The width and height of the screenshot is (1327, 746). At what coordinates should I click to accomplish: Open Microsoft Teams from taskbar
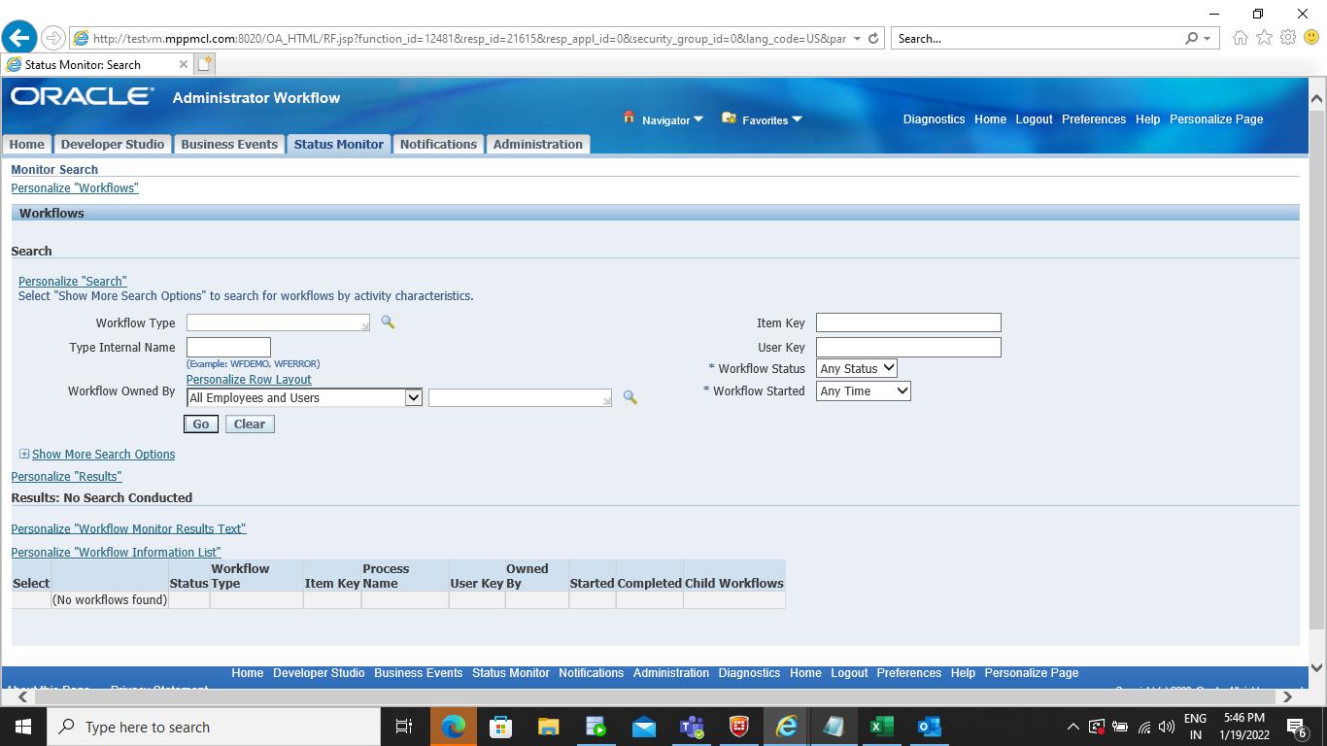692,727
